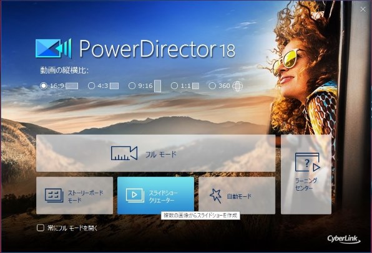Click the 360 globe icon
The image size is (372, 253).
click(x=237, y=86)
